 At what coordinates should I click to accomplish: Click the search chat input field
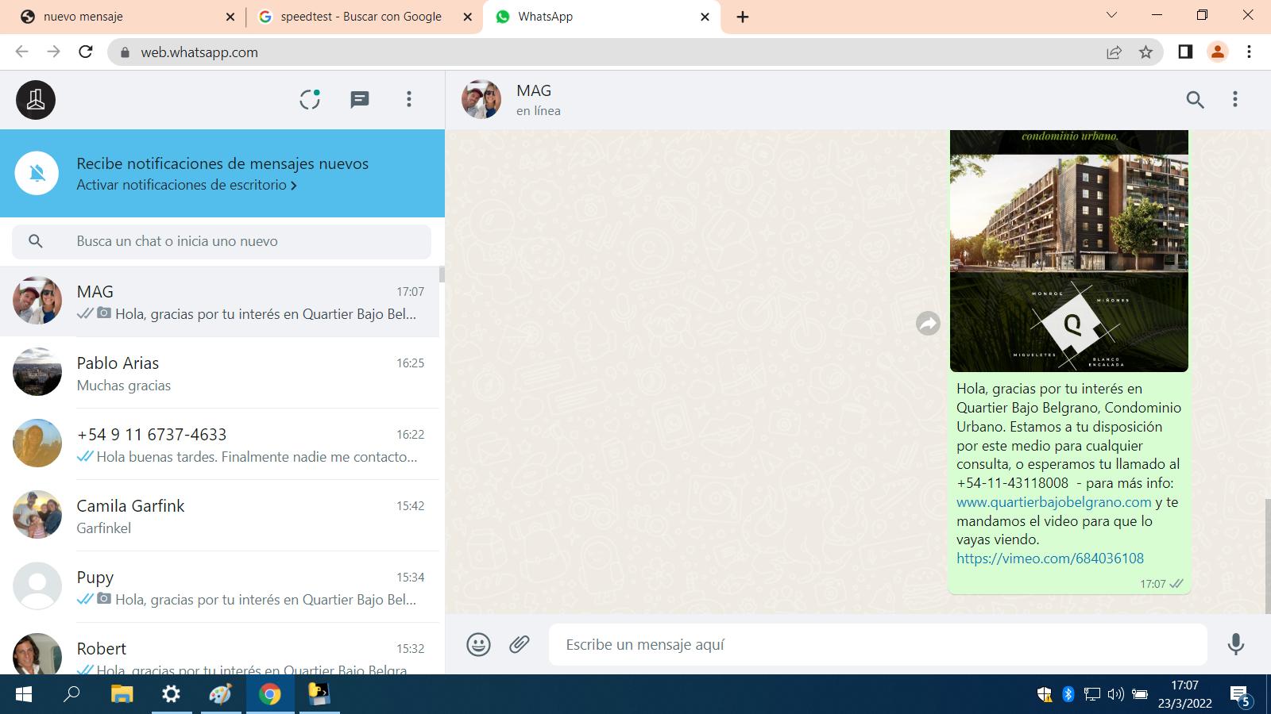click(x=222, y=241)
